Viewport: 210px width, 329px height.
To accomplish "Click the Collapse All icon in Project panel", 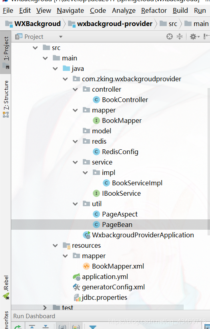I will [x=180, y=36].
